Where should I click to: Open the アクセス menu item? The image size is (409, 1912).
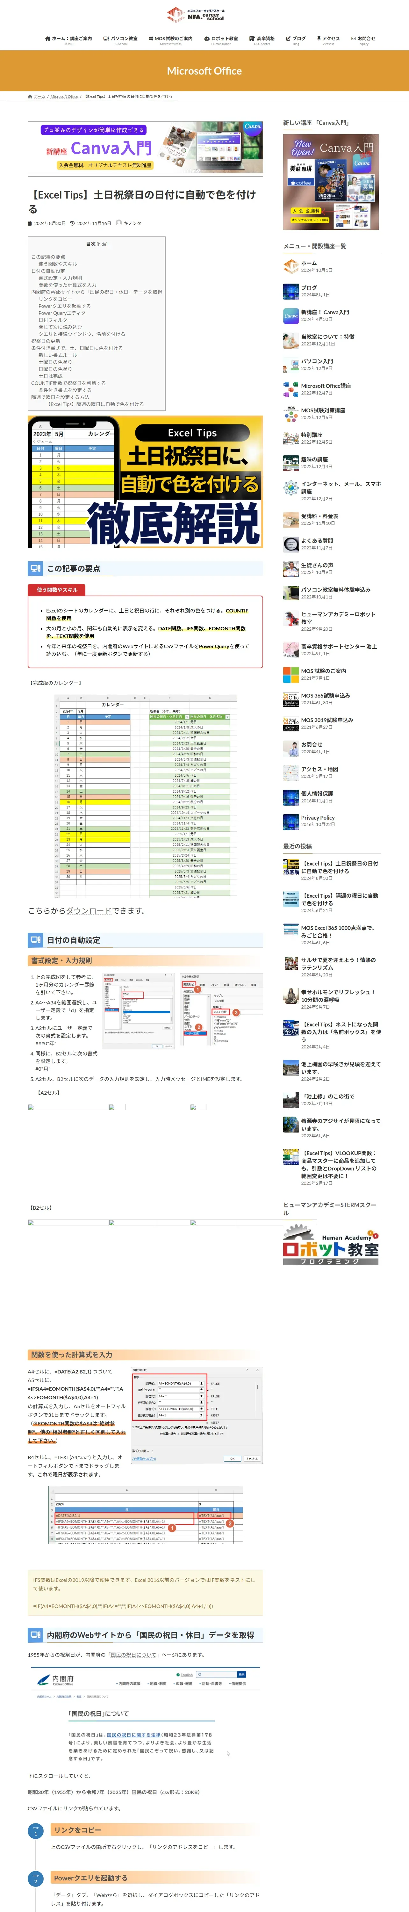click(x=328, y=40)
